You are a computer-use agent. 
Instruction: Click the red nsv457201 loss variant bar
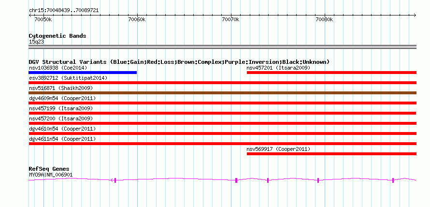point(331,73)
